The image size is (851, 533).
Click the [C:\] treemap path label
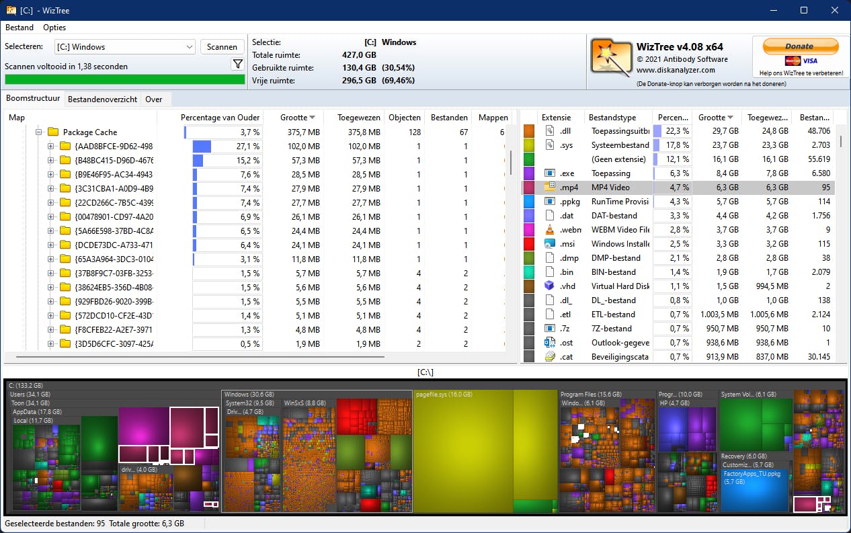point(425,372)
